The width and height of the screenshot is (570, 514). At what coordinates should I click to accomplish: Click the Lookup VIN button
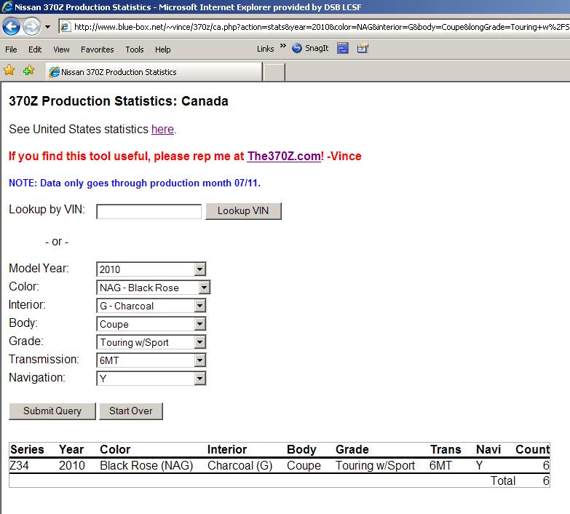(x=243, y=211)
